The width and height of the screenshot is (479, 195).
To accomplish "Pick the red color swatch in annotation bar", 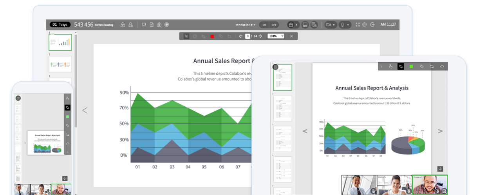I will [x=212, y=36].
